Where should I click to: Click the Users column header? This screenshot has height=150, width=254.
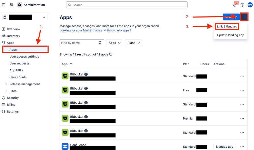point(205,64)
